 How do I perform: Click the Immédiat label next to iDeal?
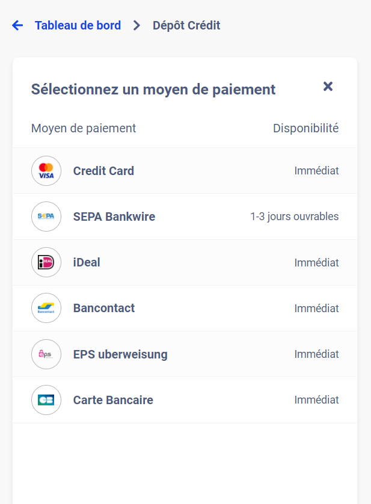[x=317, y=262]
